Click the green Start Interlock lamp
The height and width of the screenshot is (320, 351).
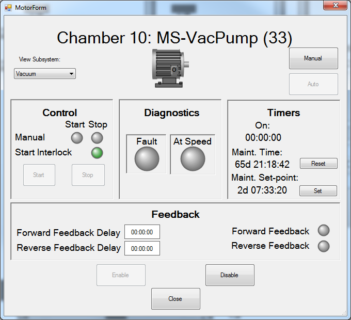pos(97,153)
